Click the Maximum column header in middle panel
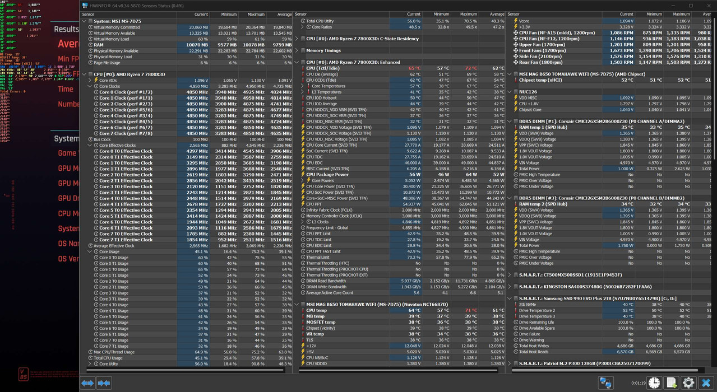The width and height of the screenshot is (717, 392). pos(464,14)
